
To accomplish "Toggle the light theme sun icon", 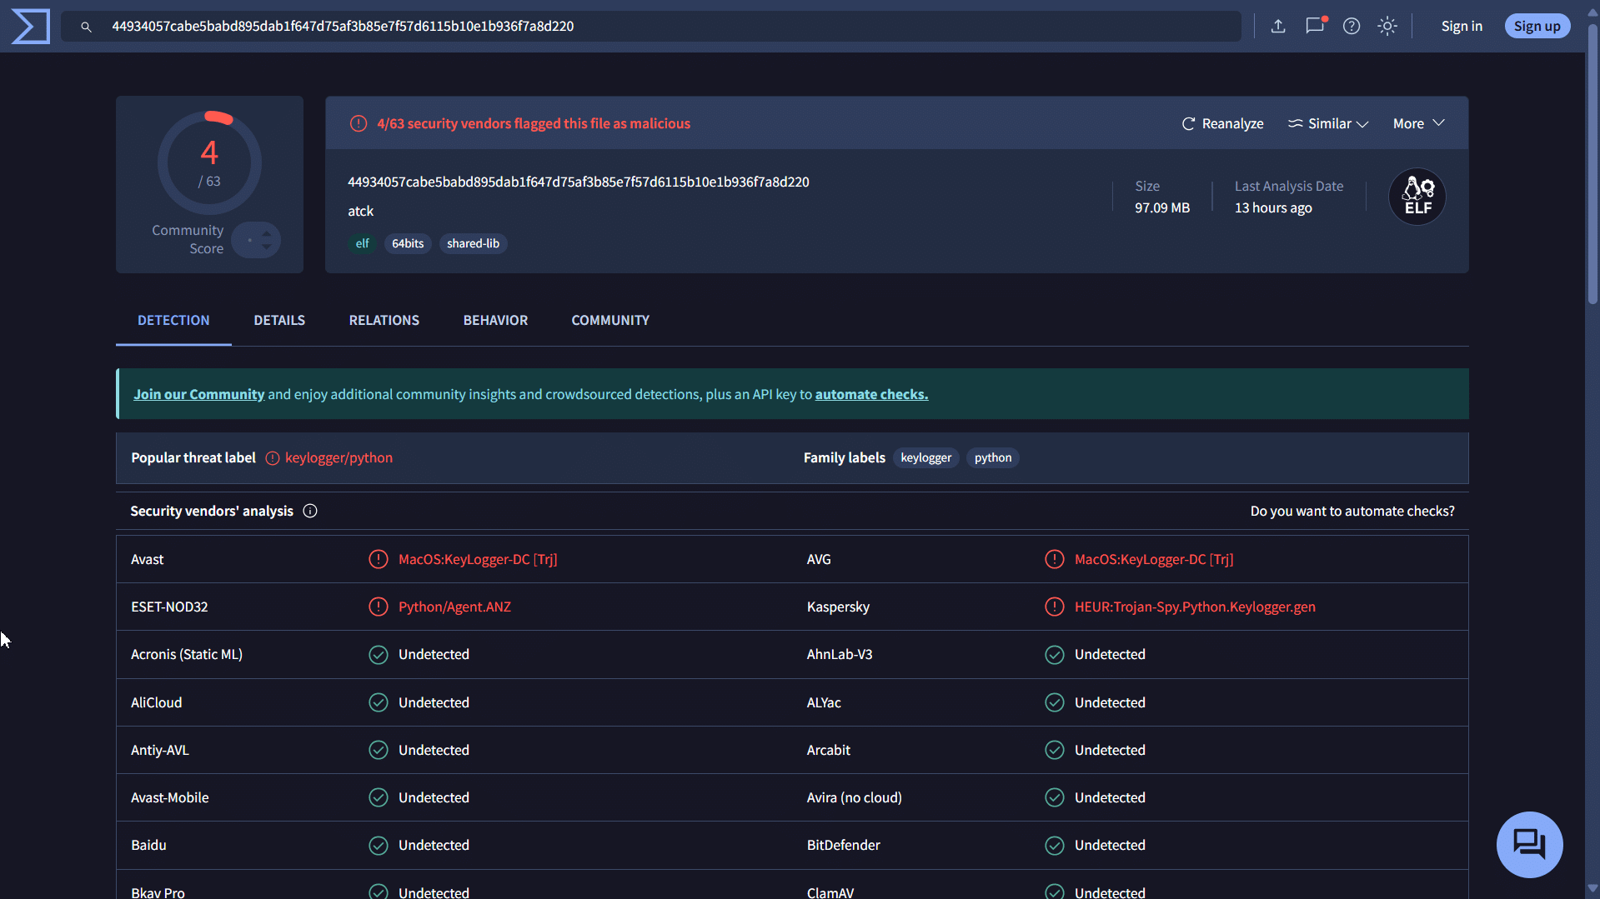I will tap(1387, 26).
